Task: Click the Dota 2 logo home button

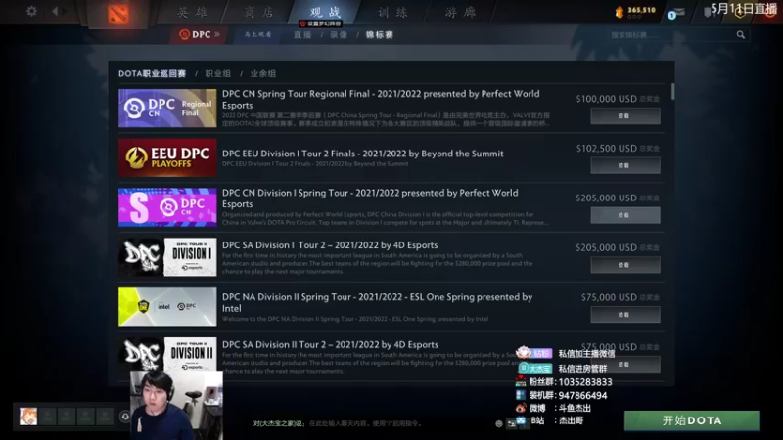Action: click(x=118, y=14)
